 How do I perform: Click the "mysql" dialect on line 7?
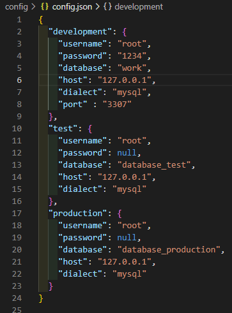(129, 92)
